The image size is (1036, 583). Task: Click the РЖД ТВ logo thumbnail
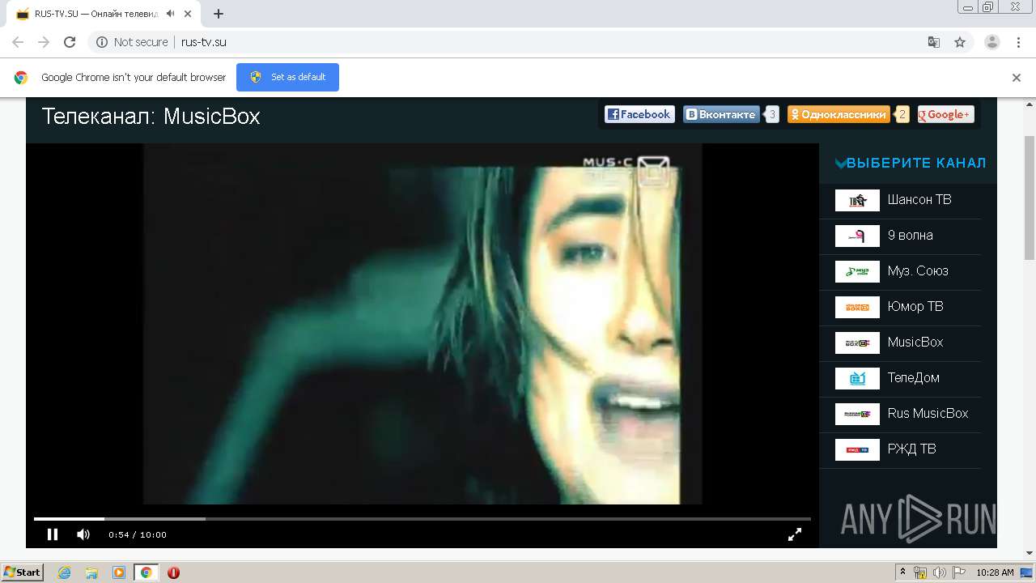(857, 449)
